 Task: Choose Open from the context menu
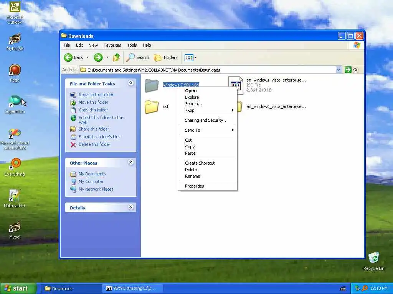pos(208,91)
